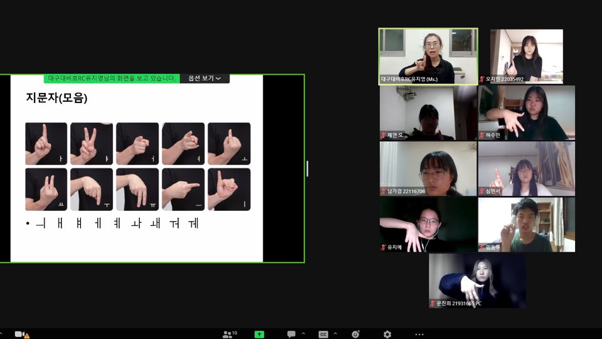
Task: Expand the caret left of camera icon
Action: click(x=2, y=334)
